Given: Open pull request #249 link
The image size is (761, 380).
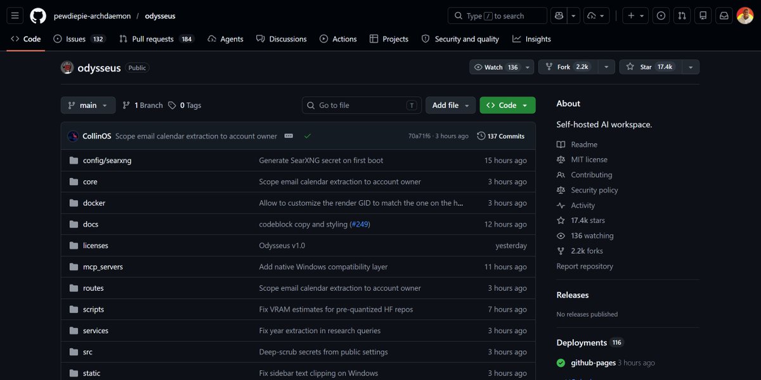Looking at the screenshot, I should (x=360, y=224).
